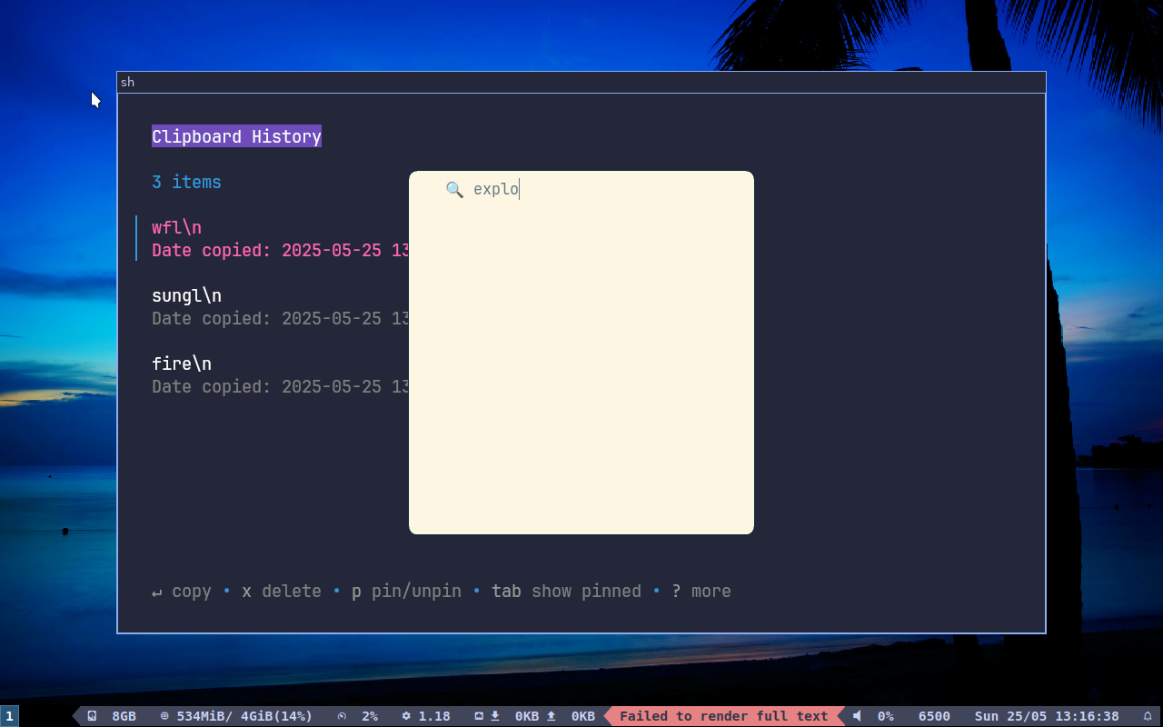Click the 'copy' shortcut hint
1163x727 pixels.
coord(182,592)
